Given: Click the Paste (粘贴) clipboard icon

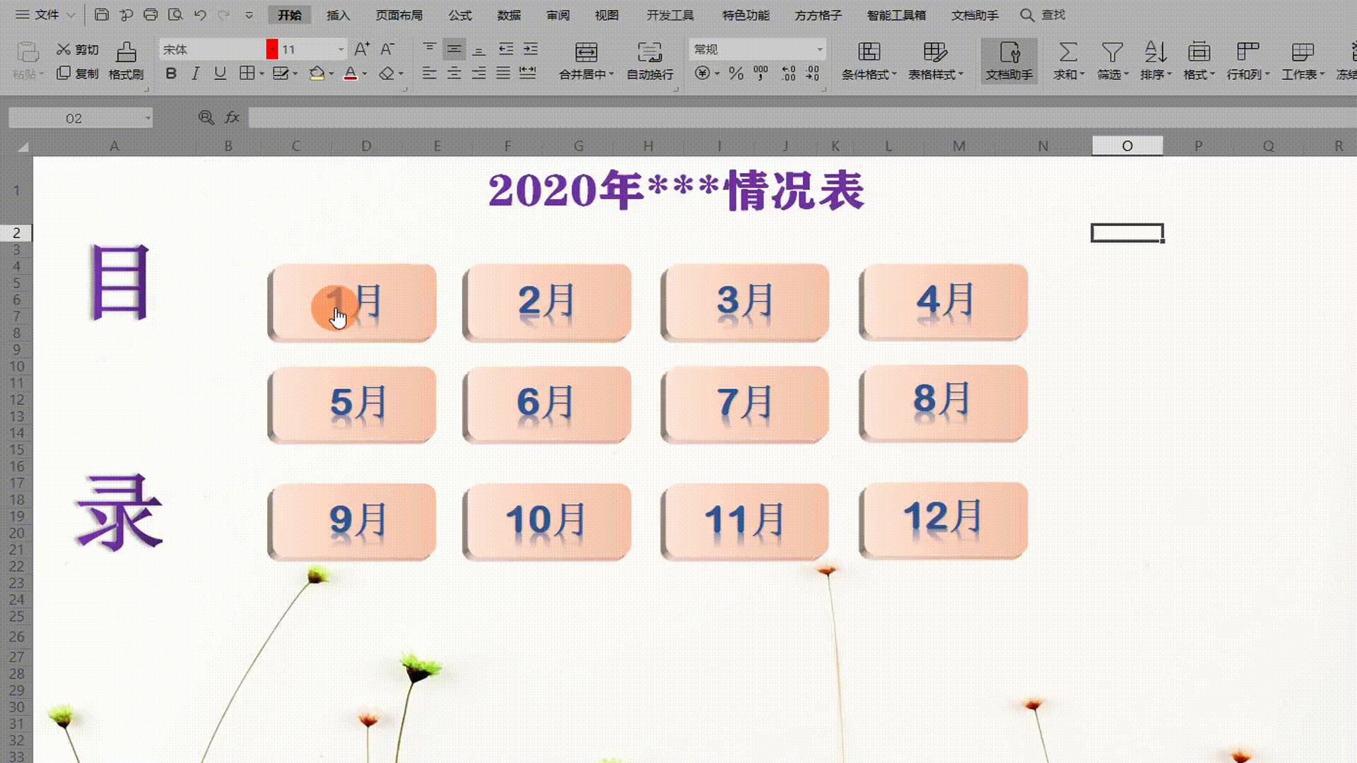Looking at the screenshot, I should [27, 53].
